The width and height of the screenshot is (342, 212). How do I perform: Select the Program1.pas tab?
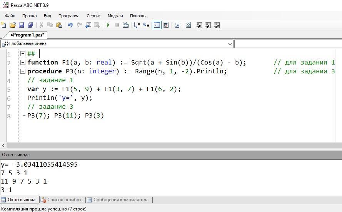[27, 35]
